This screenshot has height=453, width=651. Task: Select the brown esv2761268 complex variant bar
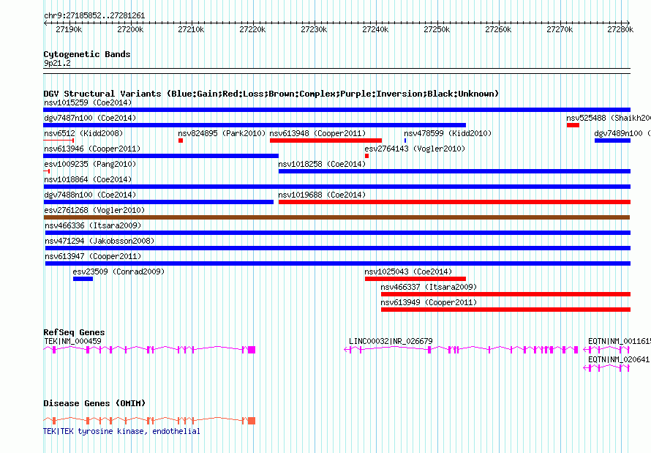336,217
